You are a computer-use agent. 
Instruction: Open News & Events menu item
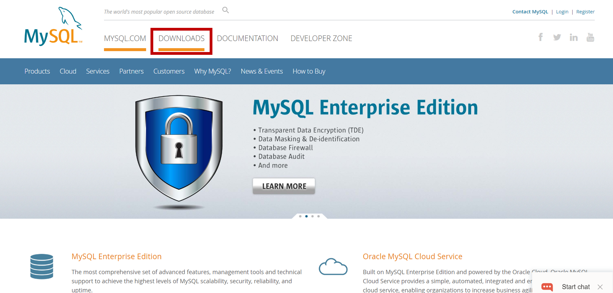(262, 71)
